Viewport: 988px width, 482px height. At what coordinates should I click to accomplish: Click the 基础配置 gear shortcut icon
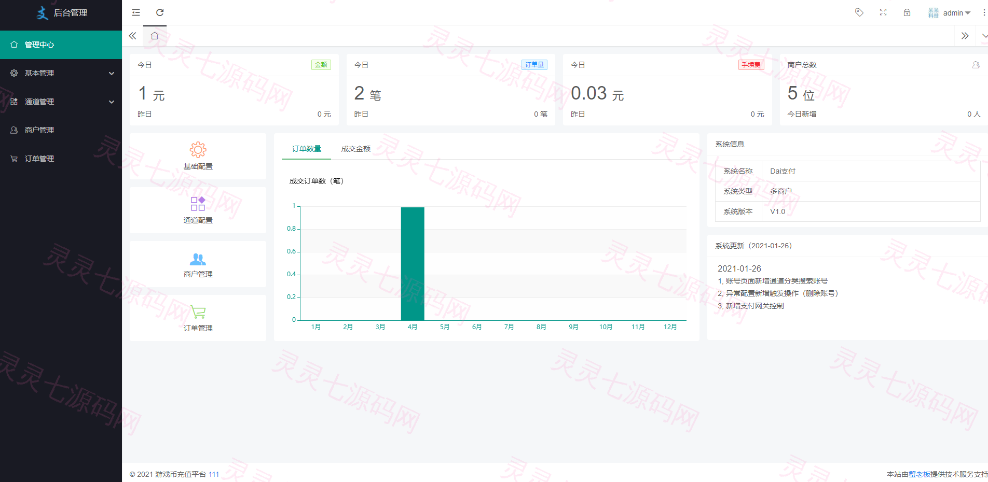(x=198, y=150)
